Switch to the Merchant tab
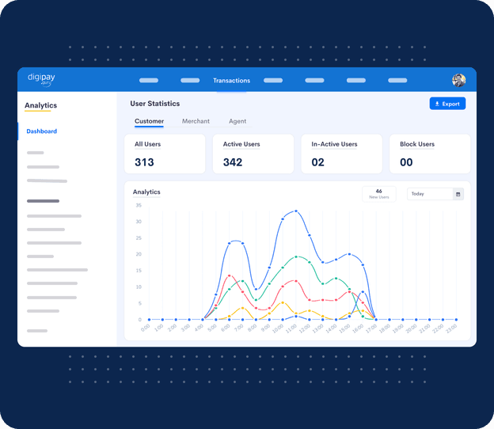Screen dimensions: 494x429 [196, 121]
